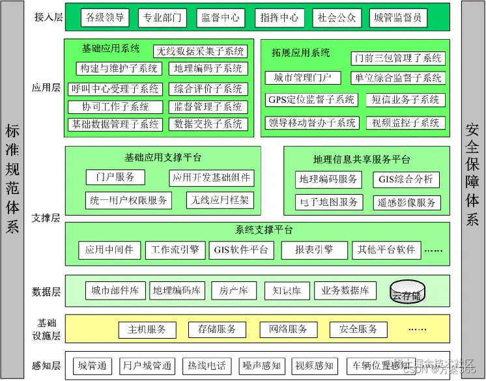
Task: Select the 城管通 box in perception layer
Action: (x=93, y=366)
